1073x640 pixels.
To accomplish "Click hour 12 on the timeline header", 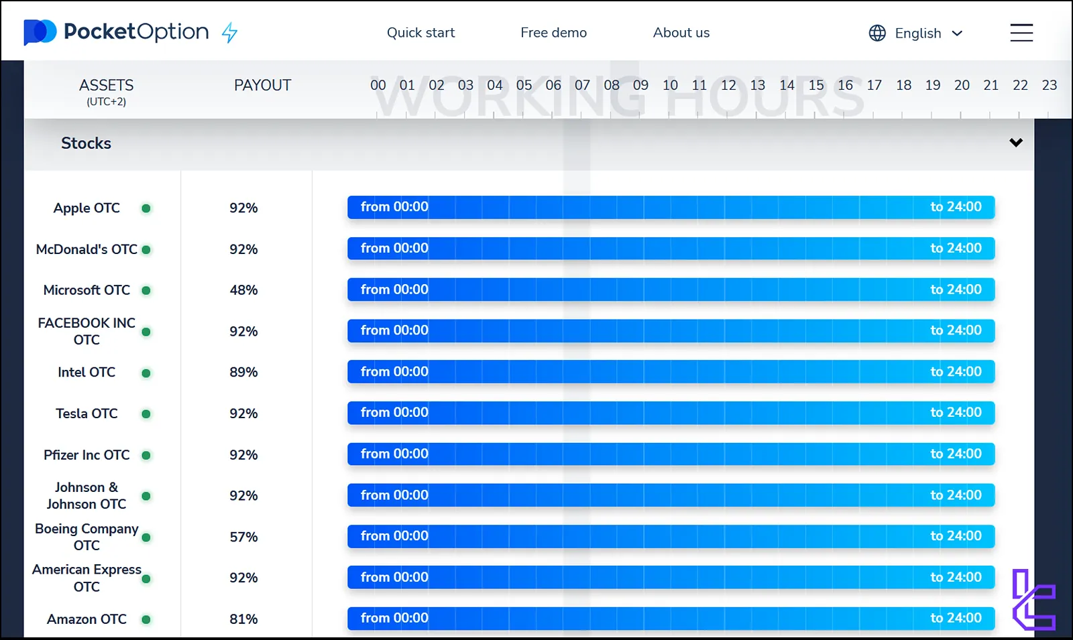I will point(728,85).
